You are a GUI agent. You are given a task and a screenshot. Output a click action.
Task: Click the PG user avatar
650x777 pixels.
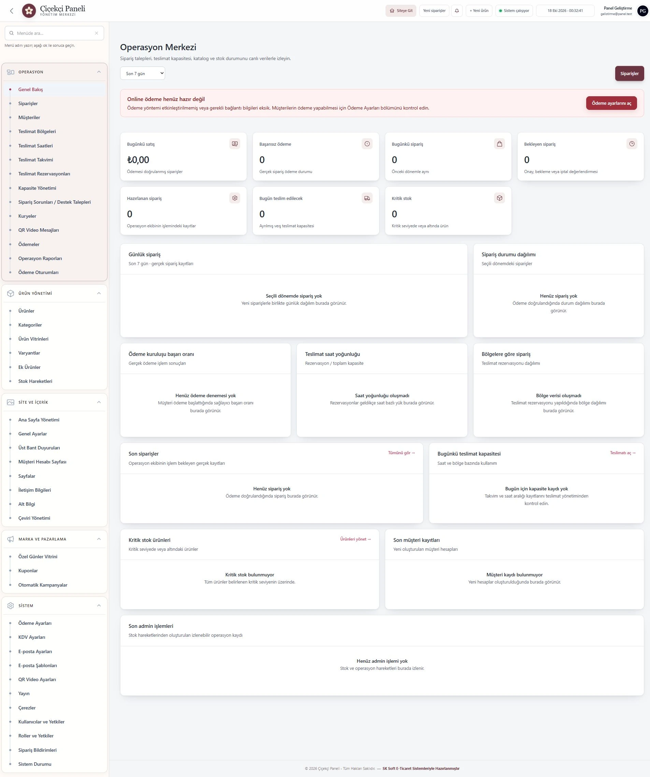coord(642,11)
